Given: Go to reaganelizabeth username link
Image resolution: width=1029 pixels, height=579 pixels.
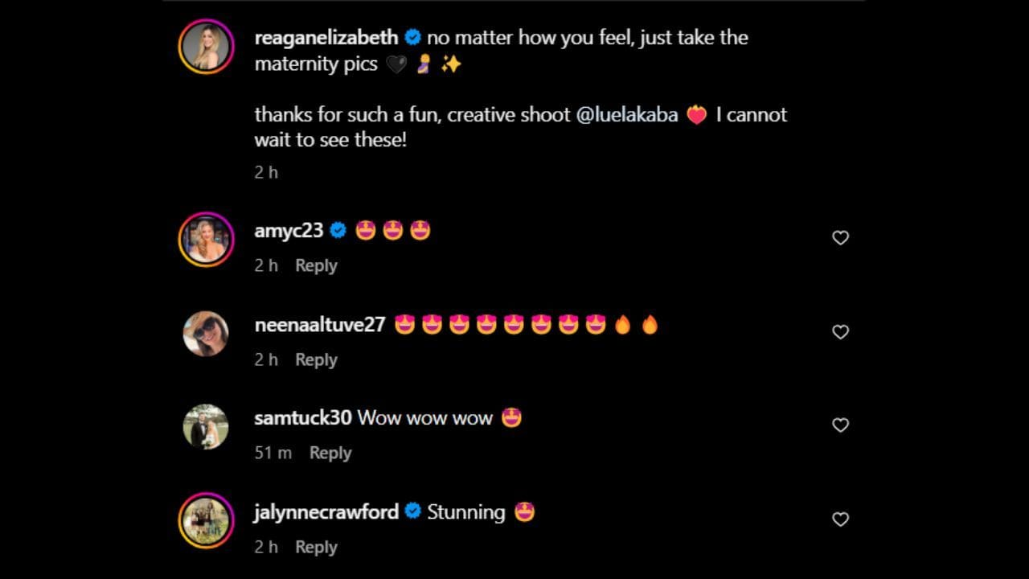Looking at the screenshot, I should point(326,38).
